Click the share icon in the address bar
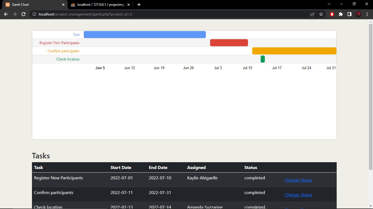Viewport: 373px width, 209px height. [312, 14]
